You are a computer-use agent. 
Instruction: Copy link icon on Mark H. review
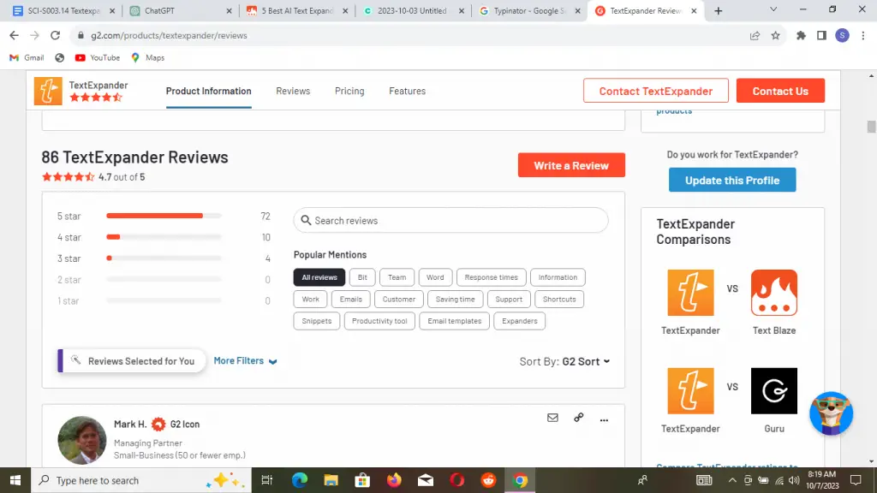pos(578,418)
